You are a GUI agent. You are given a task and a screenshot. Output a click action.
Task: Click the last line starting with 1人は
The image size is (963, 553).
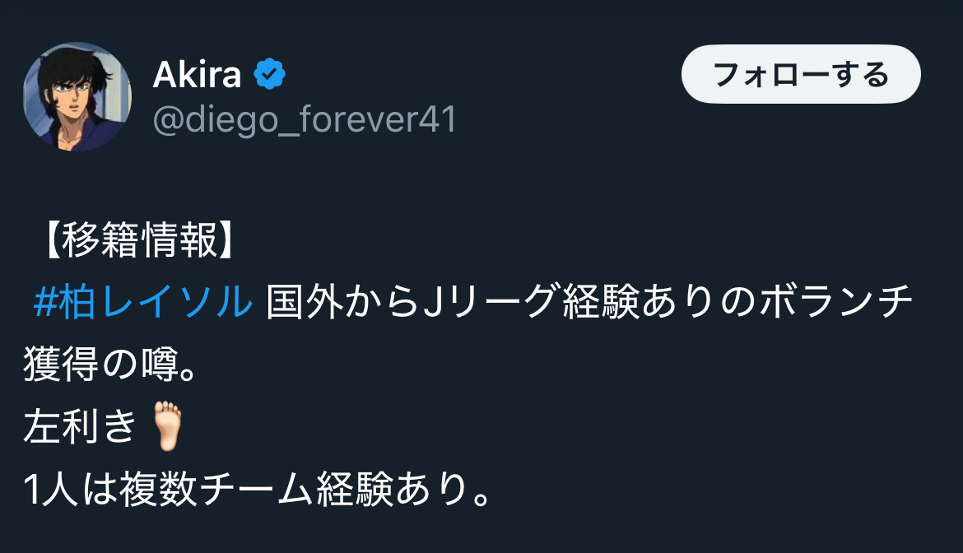click(x=258, y=489)
